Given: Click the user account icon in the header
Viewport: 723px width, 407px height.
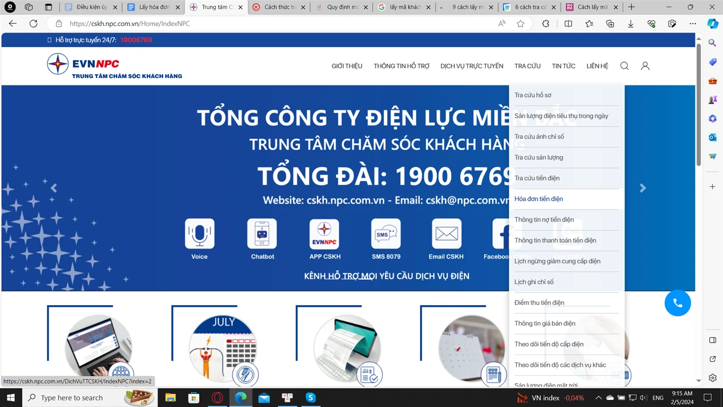Looking at the screenshot, I should pos(645,66).
